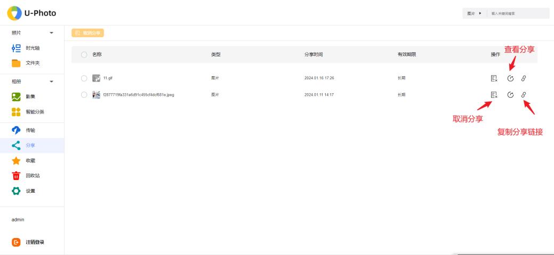Cancel sharing of the jpeg file
This screenshot has height=255, width=554.
494,95
